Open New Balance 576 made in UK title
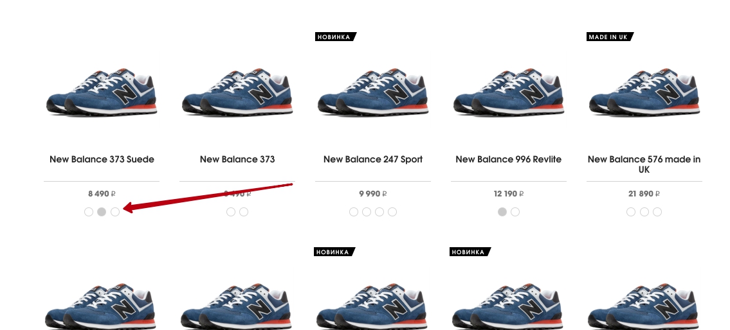Screen dimensions: 730x330 [x=644, y=164]
